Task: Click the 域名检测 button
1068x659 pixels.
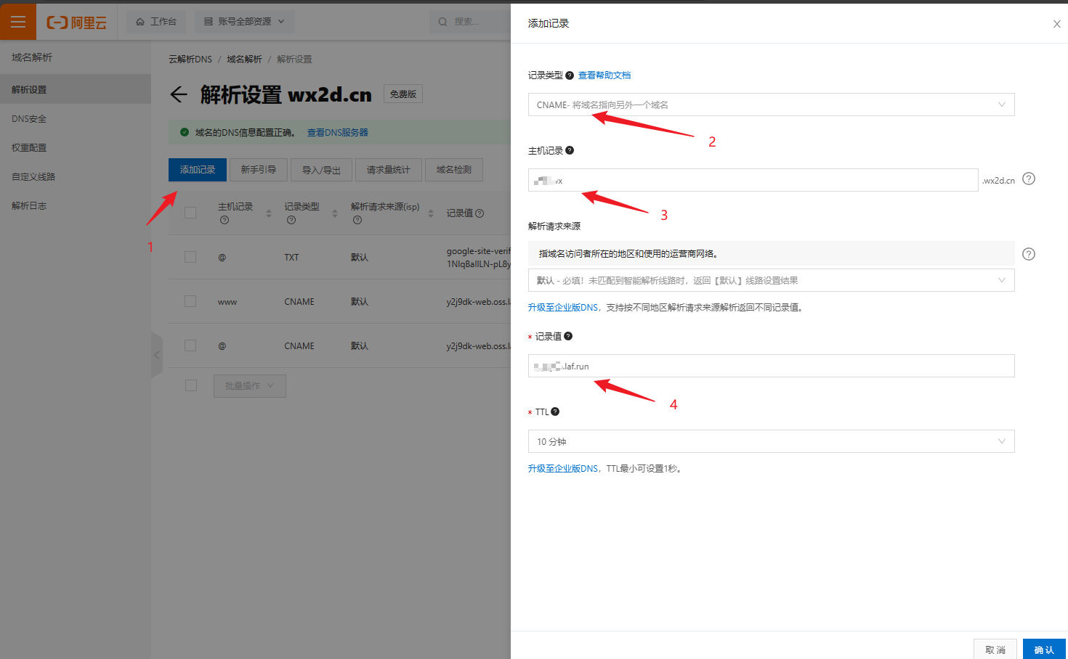Action: click(x=454, y=170)
